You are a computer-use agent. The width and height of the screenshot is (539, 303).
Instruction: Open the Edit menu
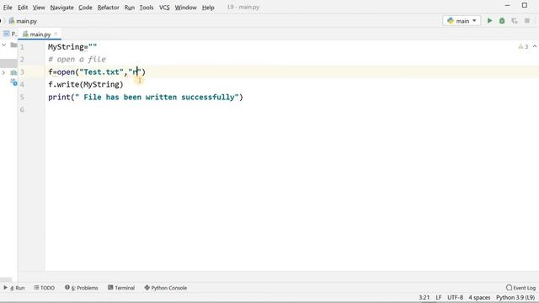point(23,8)
